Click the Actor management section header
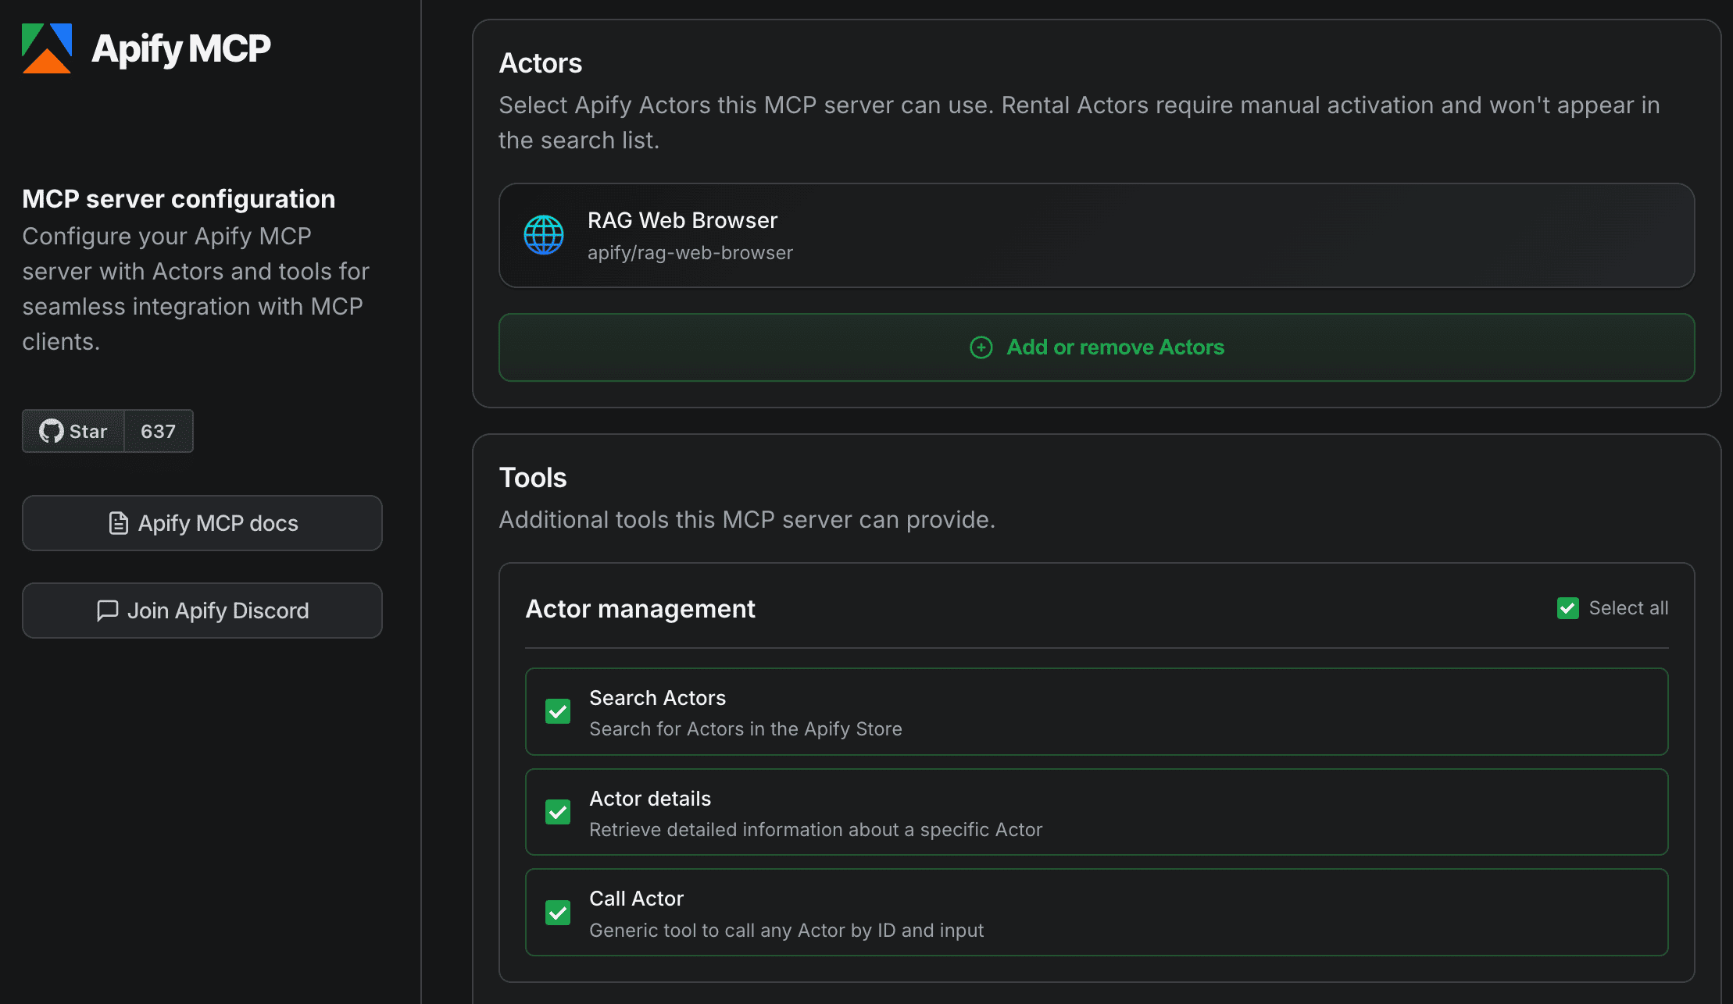This screenshot has width=1733, height=1004. (640, 608)
